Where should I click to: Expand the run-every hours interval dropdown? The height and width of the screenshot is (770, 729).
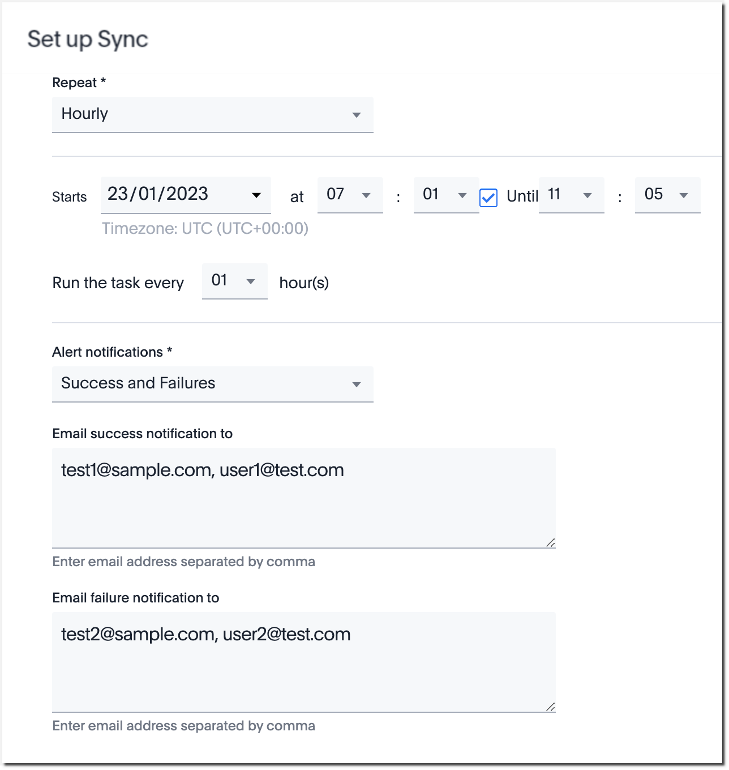(x=234, y=281)
